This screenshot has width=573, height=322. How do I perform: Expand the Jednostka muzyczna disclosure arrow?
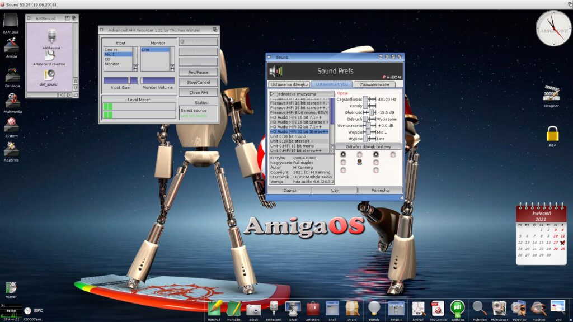coord(272,94)
